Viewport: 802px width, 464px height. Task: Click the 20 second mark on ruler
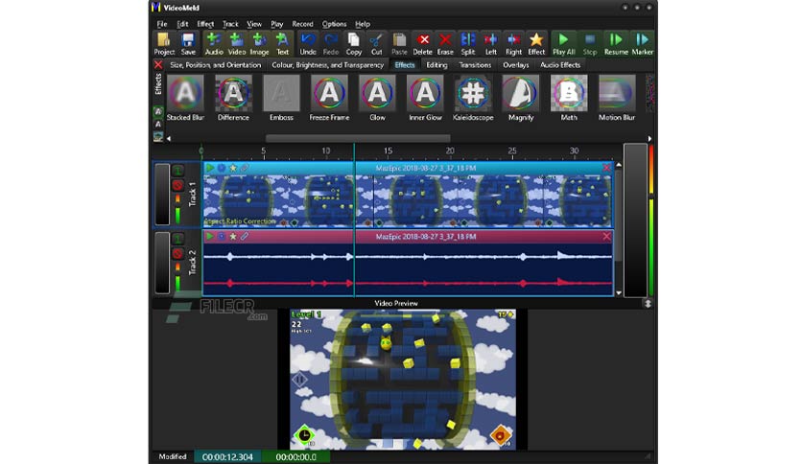point(450,151)
